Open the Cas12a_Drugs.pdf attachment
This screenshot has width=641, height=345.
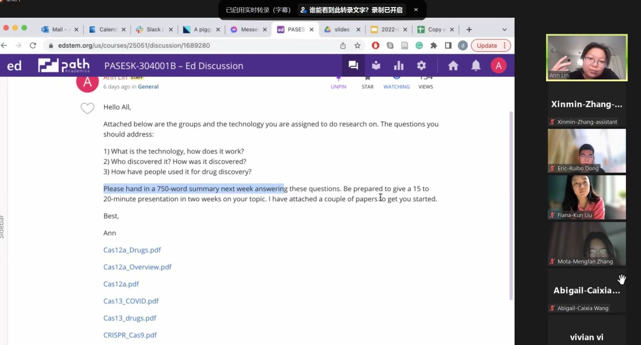tap(132, 250)
